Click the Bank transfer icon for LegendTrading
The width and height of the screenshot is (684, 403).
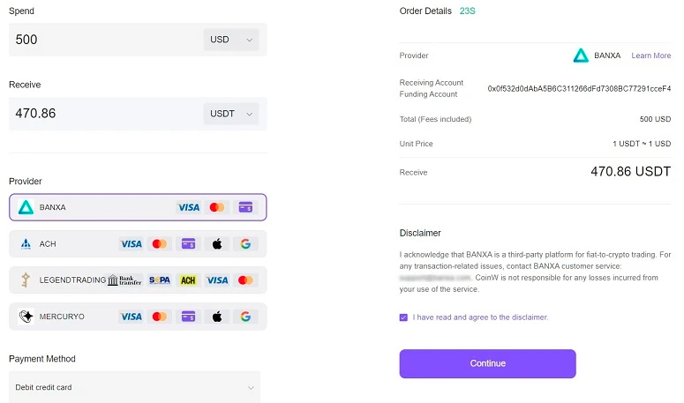pyautogui.click(x=124, y=280)
